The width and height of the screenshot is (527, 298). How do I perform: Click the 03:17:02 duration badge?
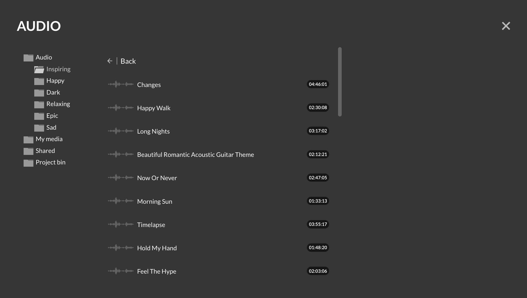[x=318, y=131]
